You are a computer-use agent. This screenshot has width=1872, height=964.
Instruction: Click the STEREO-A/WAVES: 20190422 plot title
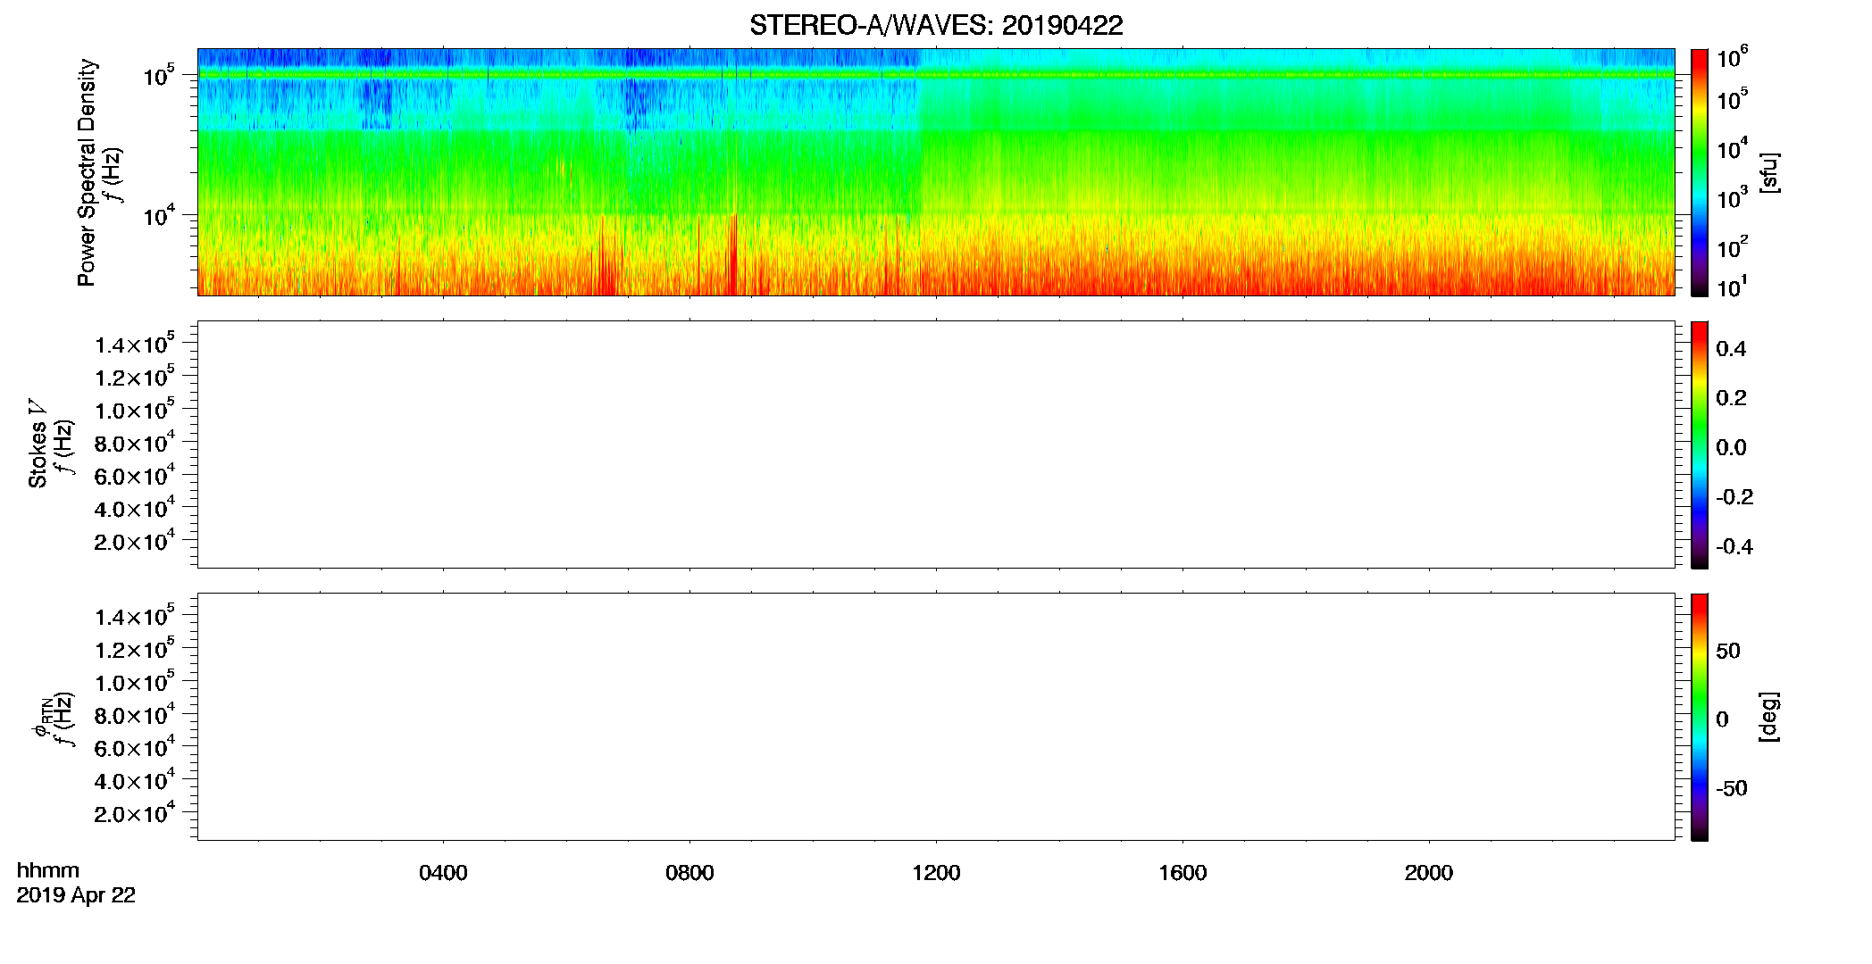(x=936, y=25)
